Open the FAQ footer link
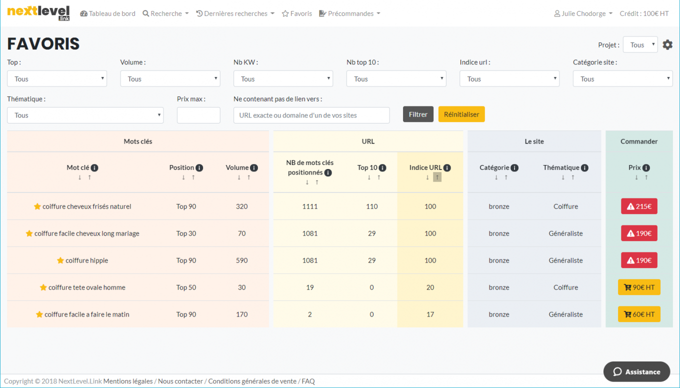Viewport: 680px width, 388px height. 308,381
